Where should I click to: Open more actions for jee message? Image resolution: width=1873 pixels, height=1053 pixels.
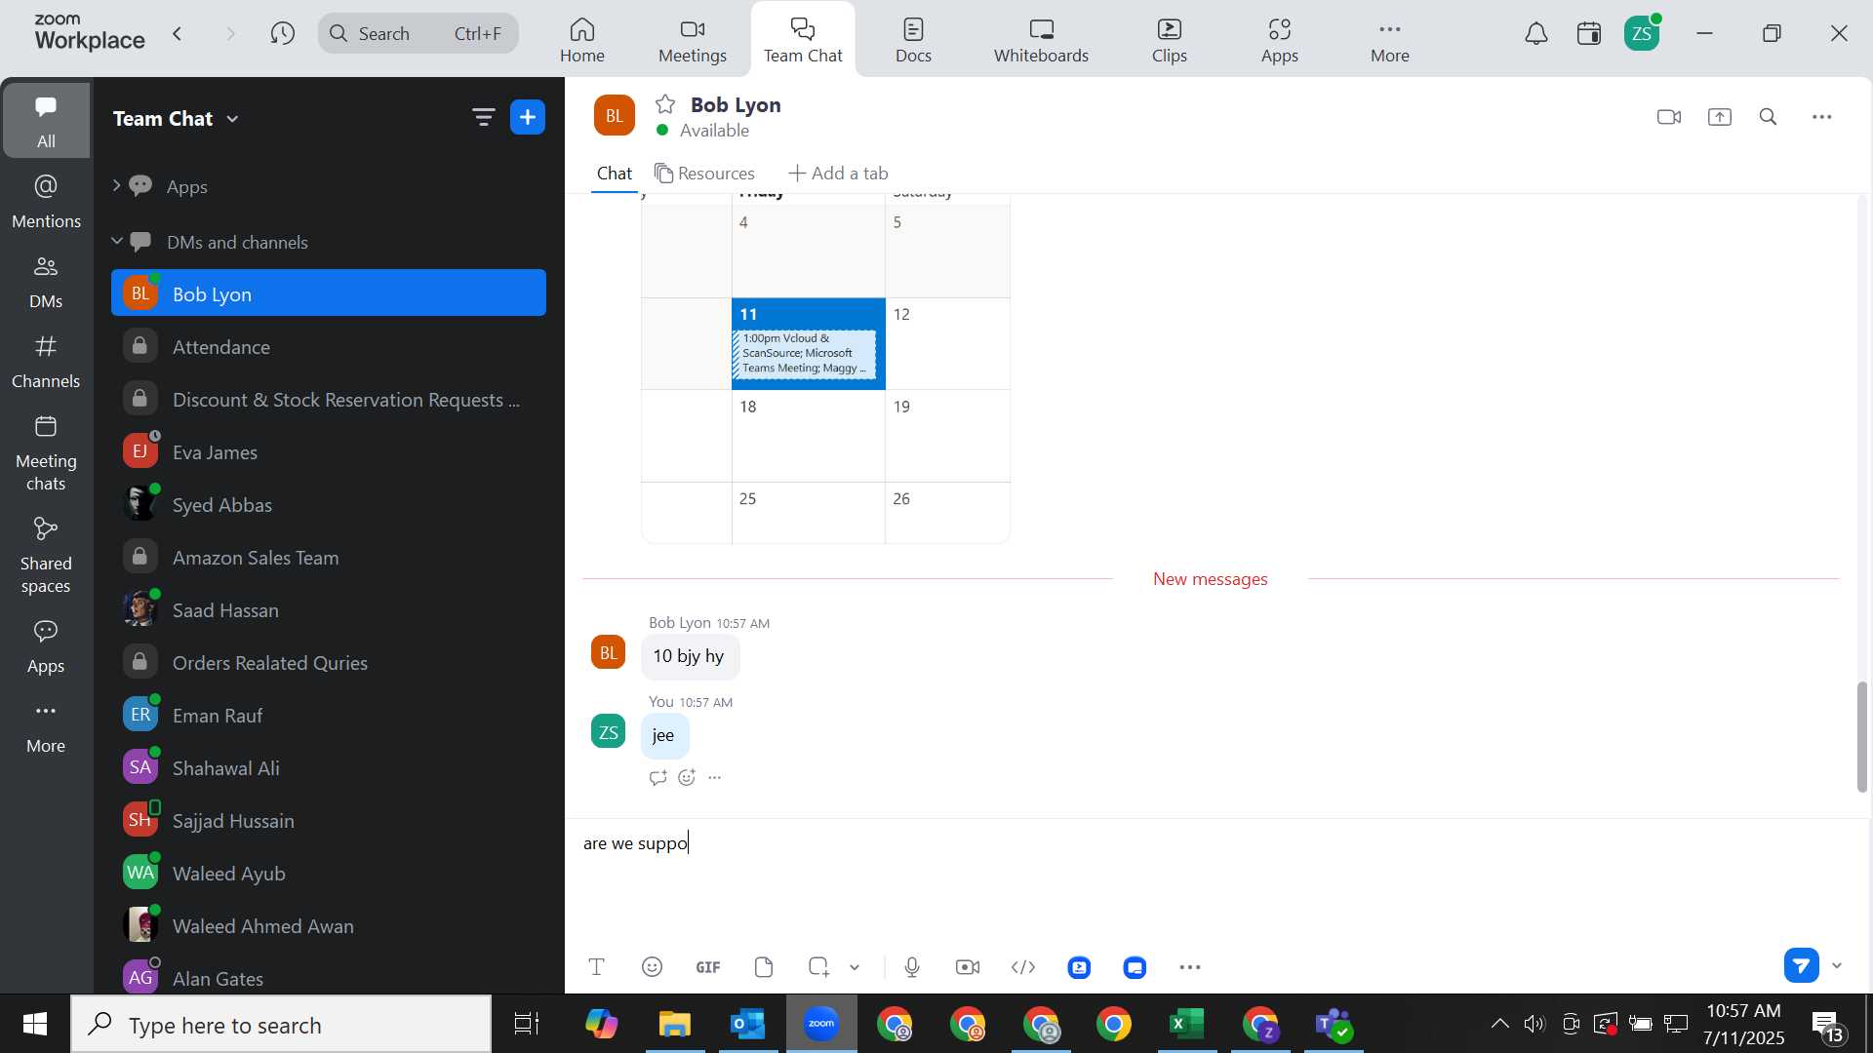pos(715,777)
